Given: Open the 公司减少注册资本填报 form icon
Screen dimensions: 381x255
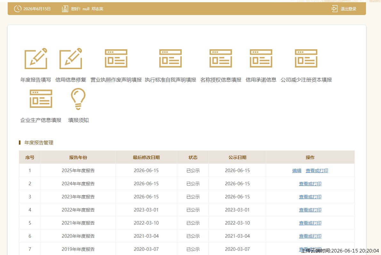Looking at the screenshot, I should 306,58.
